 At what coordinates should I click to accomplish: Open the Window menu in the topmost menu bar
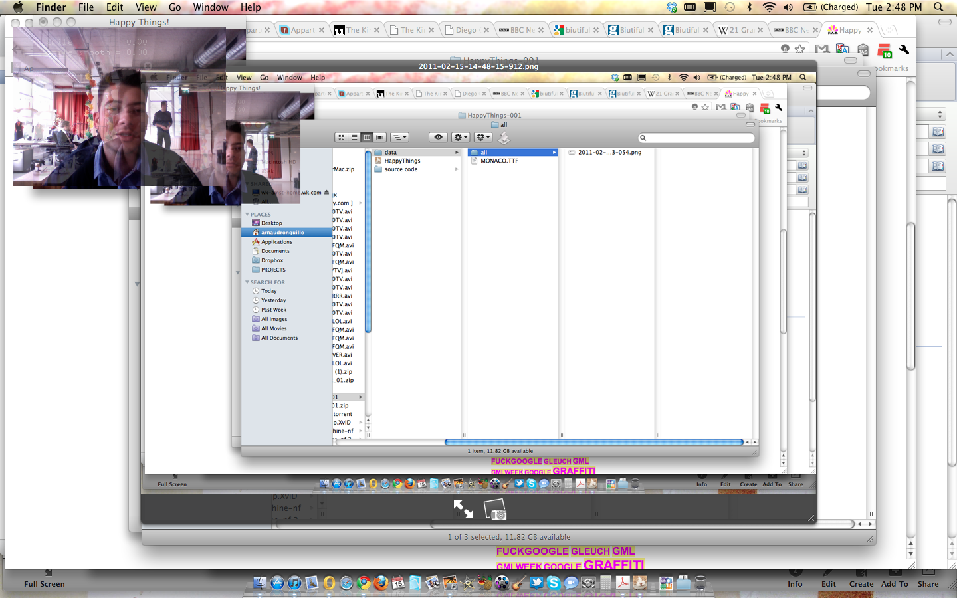tap(211, 7)
